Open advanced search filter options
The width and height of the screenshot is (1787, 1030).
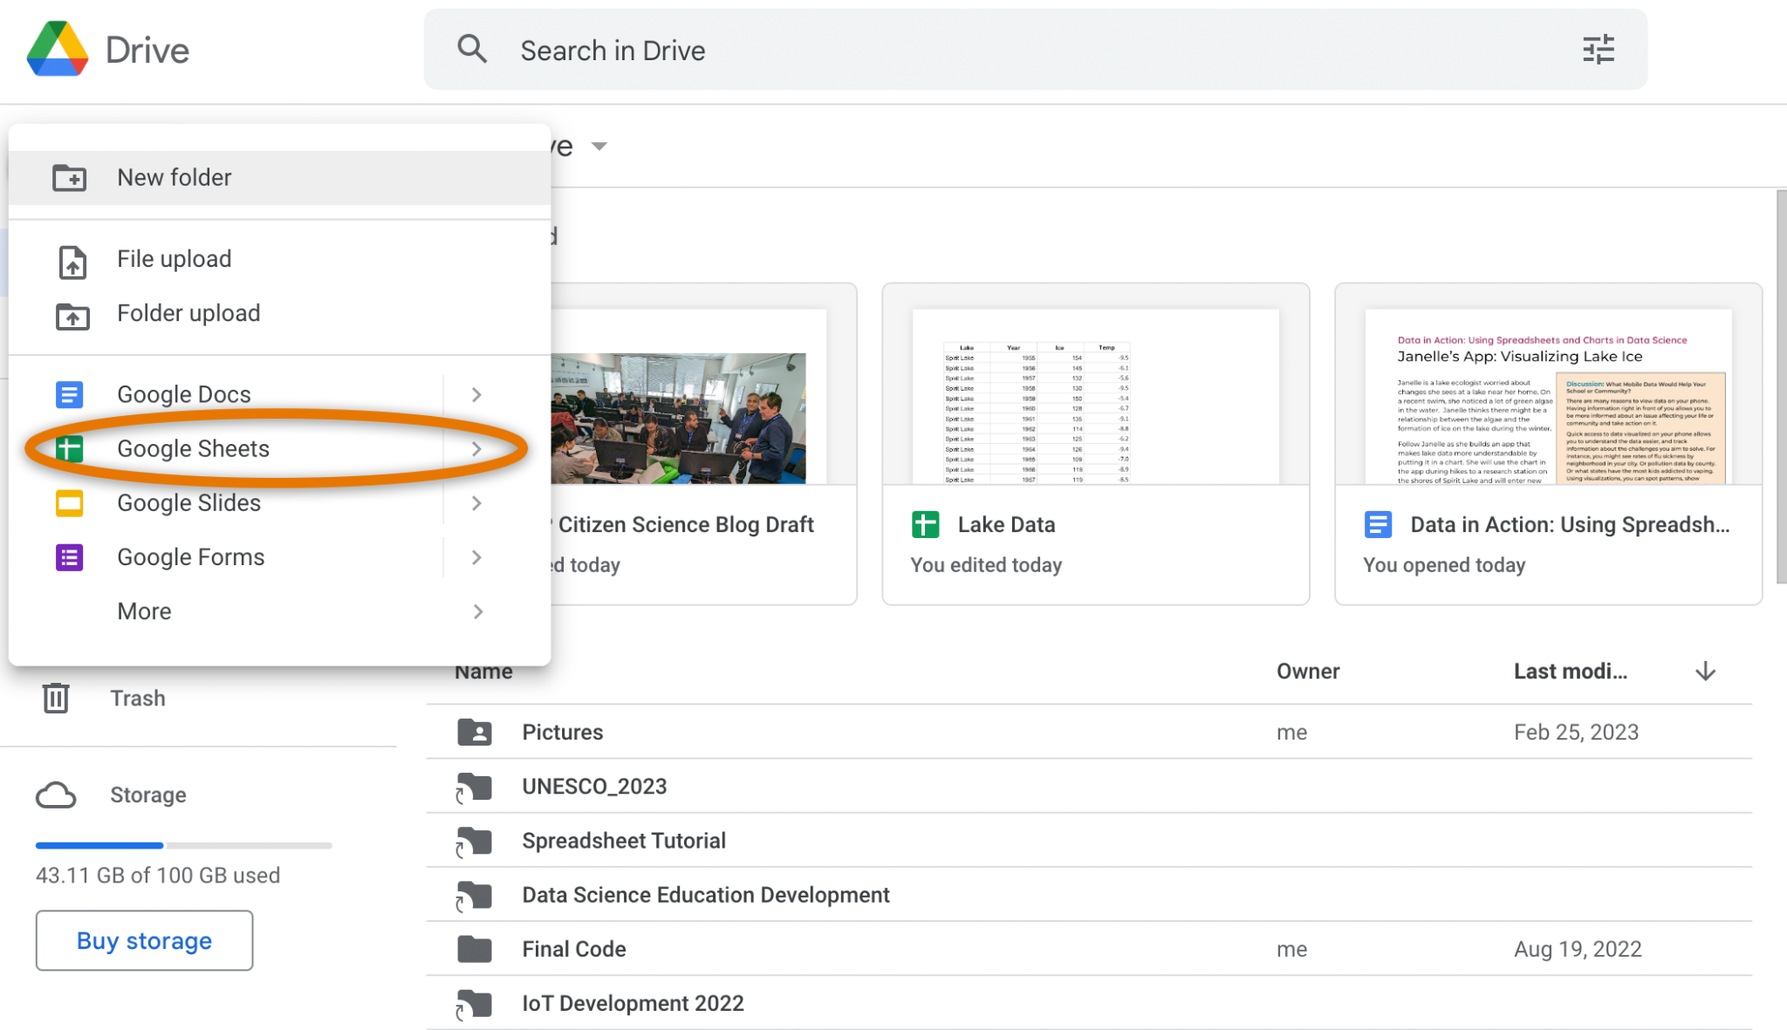click(x=1599, y=50)
